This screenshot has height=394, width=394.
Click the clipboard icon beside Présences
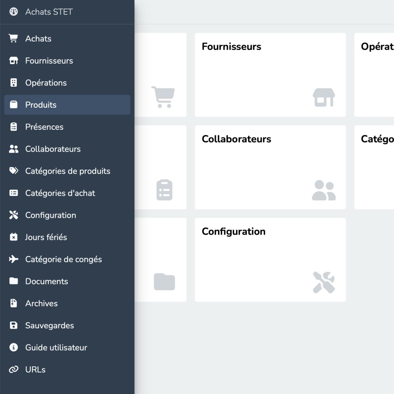pyautogui.click(x=13, y=127)
